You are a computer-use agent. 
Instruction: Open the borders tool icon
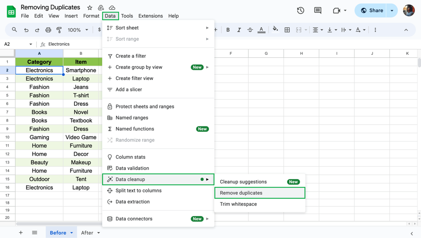point(287,30)
